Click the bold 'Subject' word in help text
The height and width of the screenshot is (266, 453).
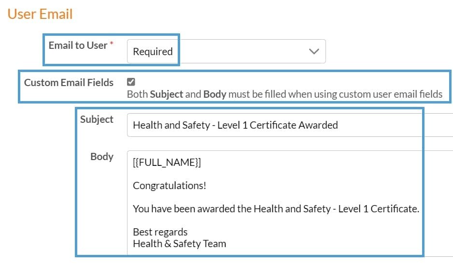(167, 94)
